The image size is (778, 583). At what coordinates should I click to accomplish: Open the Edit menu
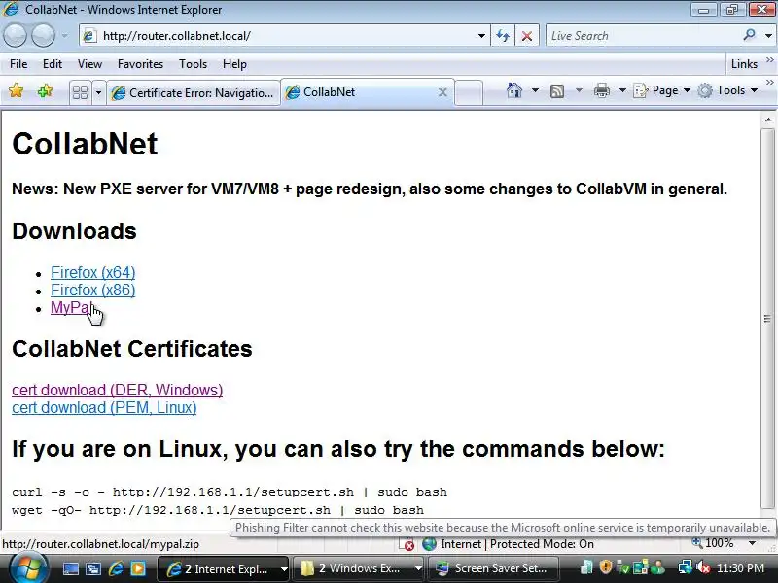tap(53, 64)
